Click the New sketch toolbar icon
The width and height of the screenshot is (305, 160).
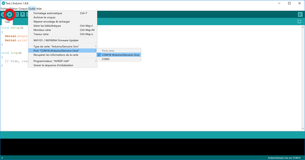(x=17, y=15)
